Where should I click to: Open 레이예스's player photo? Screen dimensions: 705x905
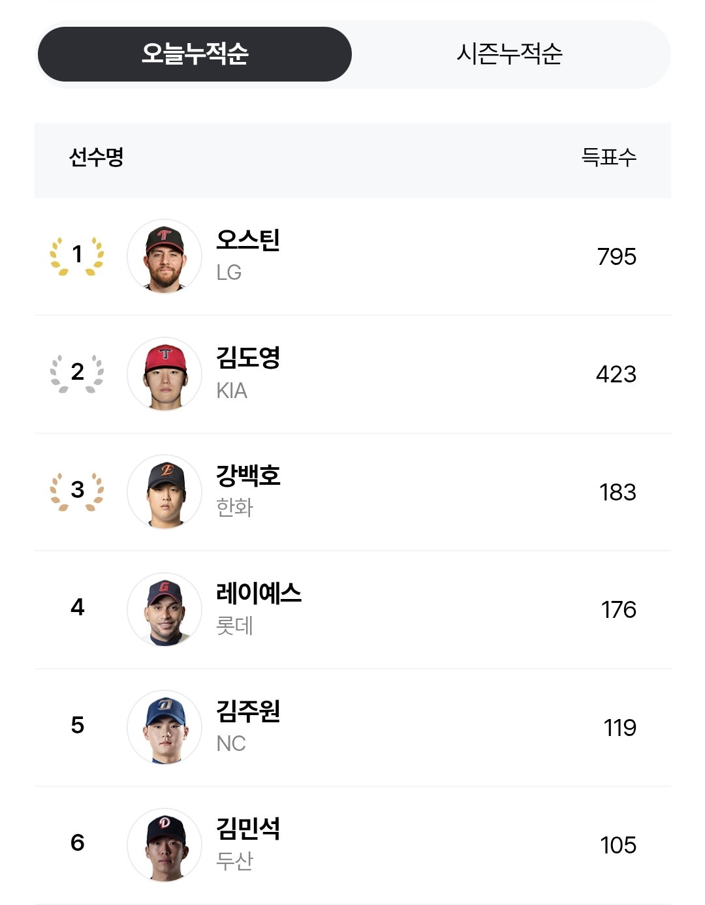point(164,609)
